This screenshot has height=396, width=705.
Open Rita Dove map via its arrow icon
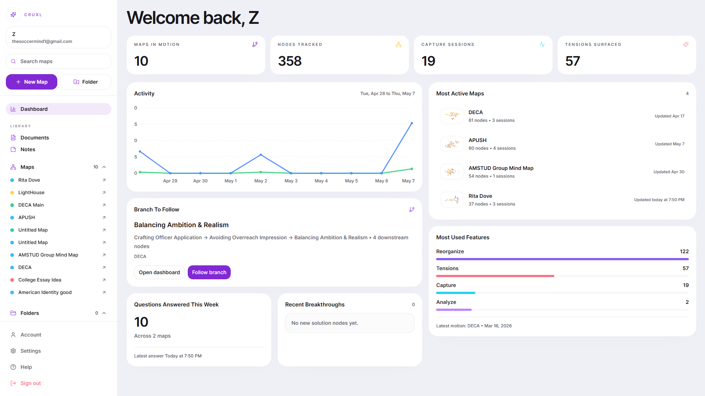(x=104, y=180)
